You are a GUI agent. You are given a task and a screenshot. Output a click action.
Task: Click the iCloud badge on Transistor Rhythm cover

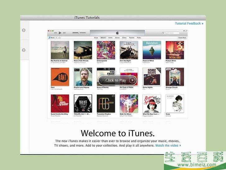point(113,96)
